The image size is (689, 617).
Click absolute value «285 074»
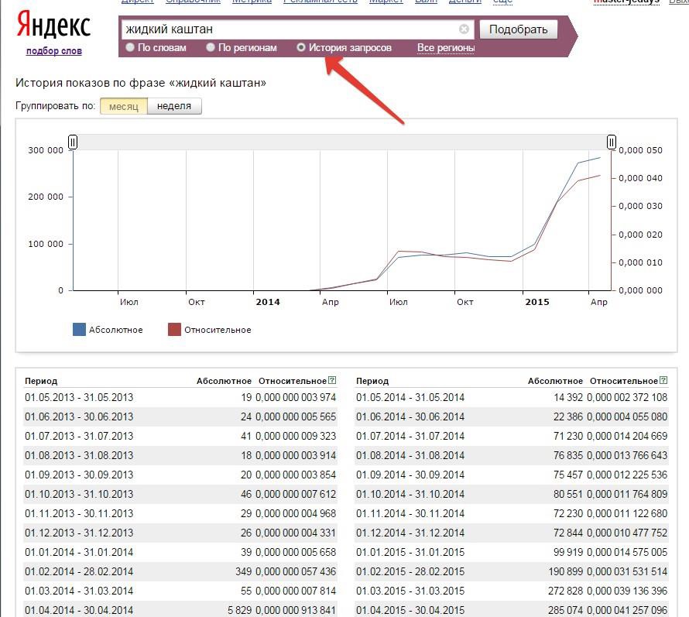(x=565, y=610)
